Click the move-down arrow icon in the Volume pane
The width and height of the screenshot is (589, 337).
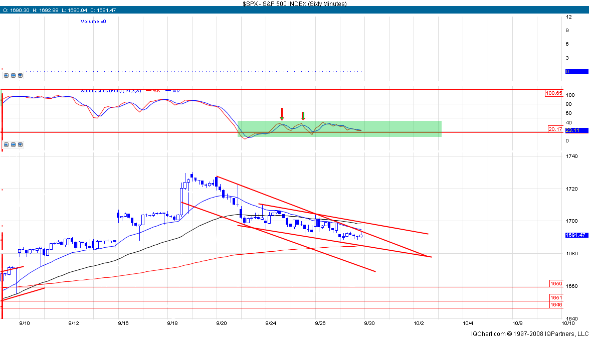[x=20, y=76]
